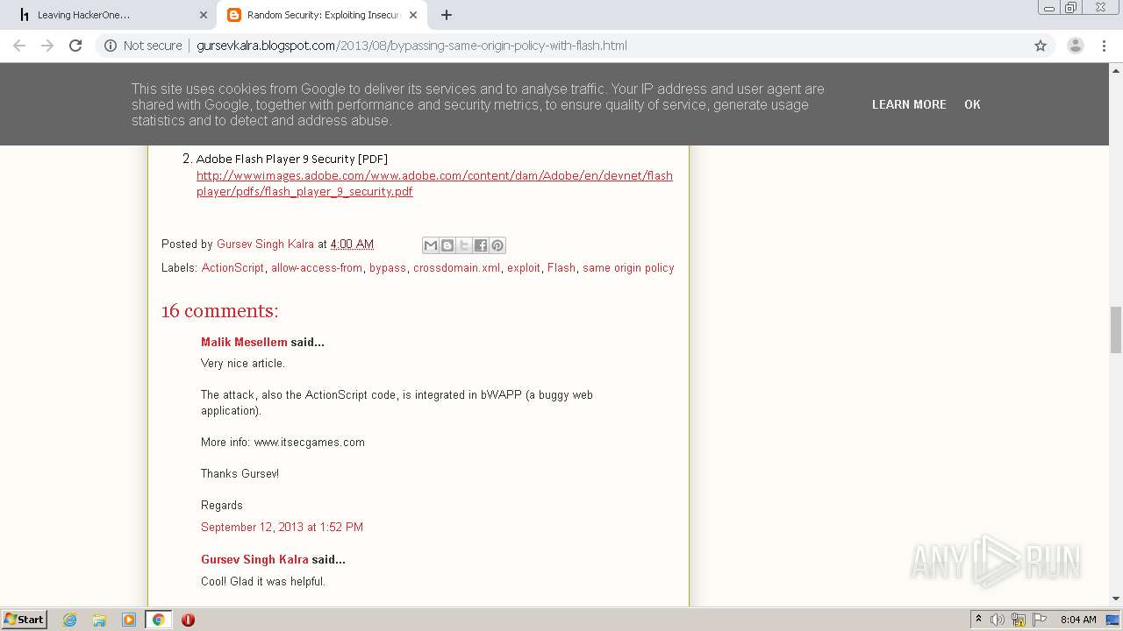
Task: Switch to the Leaving HackerOne tab
Action: click(x=110, y=15)
